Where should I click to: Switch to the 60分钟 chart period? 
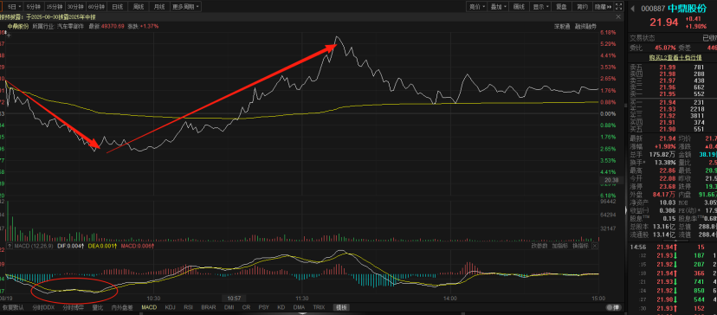click(96, 6)
